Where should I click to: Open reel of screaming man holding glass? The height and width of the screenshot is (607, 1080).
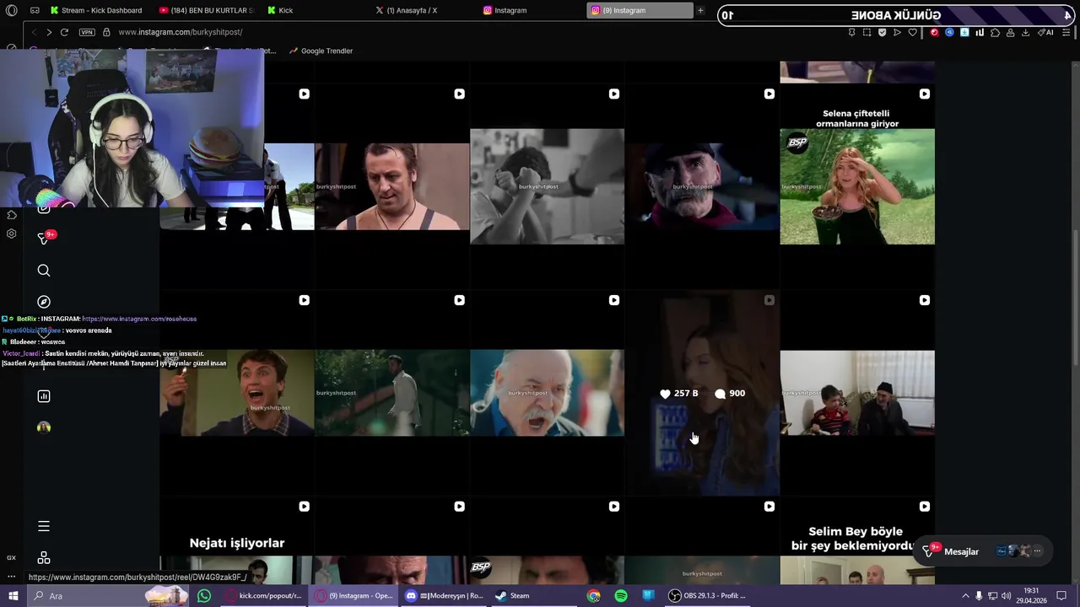237,393
